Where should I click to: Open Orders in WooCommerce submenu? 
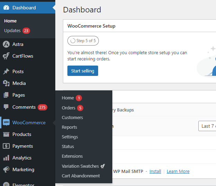pos(68,108)
